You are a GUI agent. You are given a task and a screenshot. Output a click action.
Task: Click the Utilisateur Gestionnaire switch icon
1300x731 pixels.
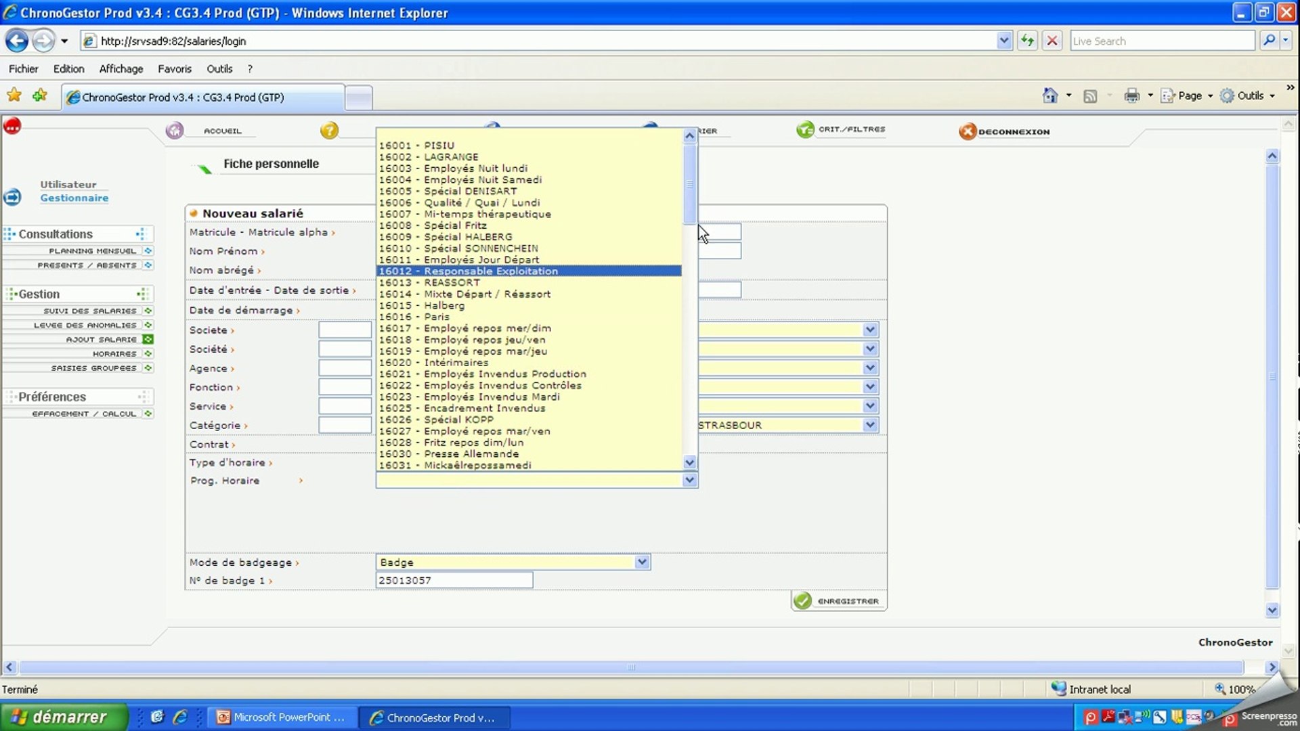click(12, 197)
